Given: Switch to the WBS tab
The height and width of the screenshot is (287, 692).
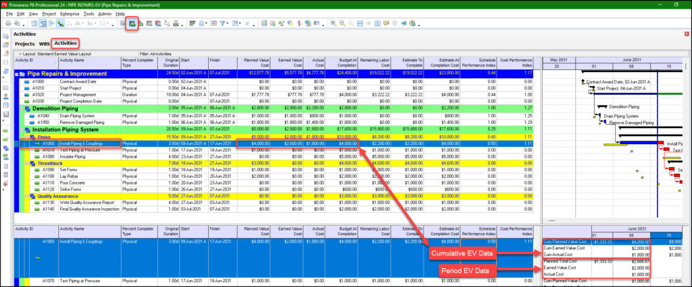Looking at the screenshot, I should pos(44,44).
